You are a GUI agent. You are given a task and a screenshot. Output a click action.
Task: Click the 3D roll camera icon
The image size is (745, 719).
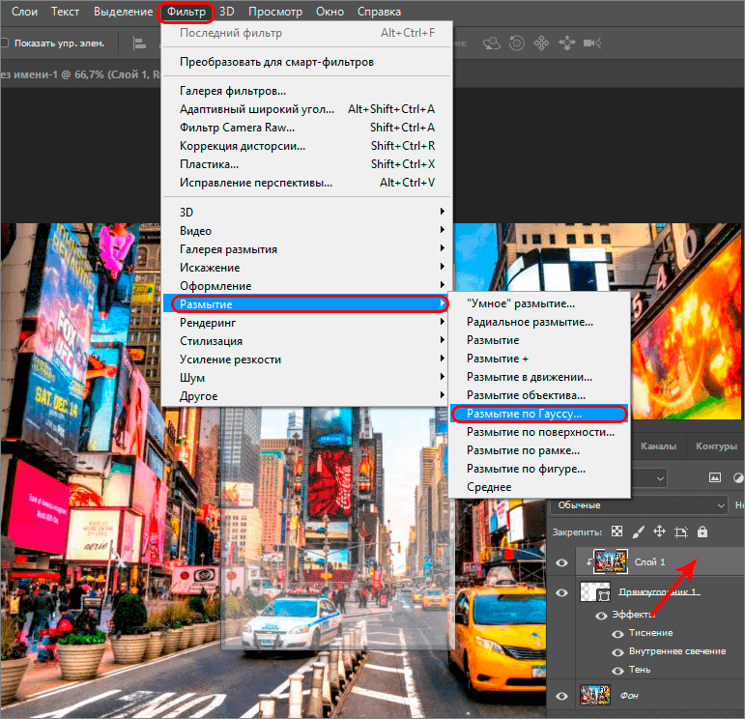(517, 43)
